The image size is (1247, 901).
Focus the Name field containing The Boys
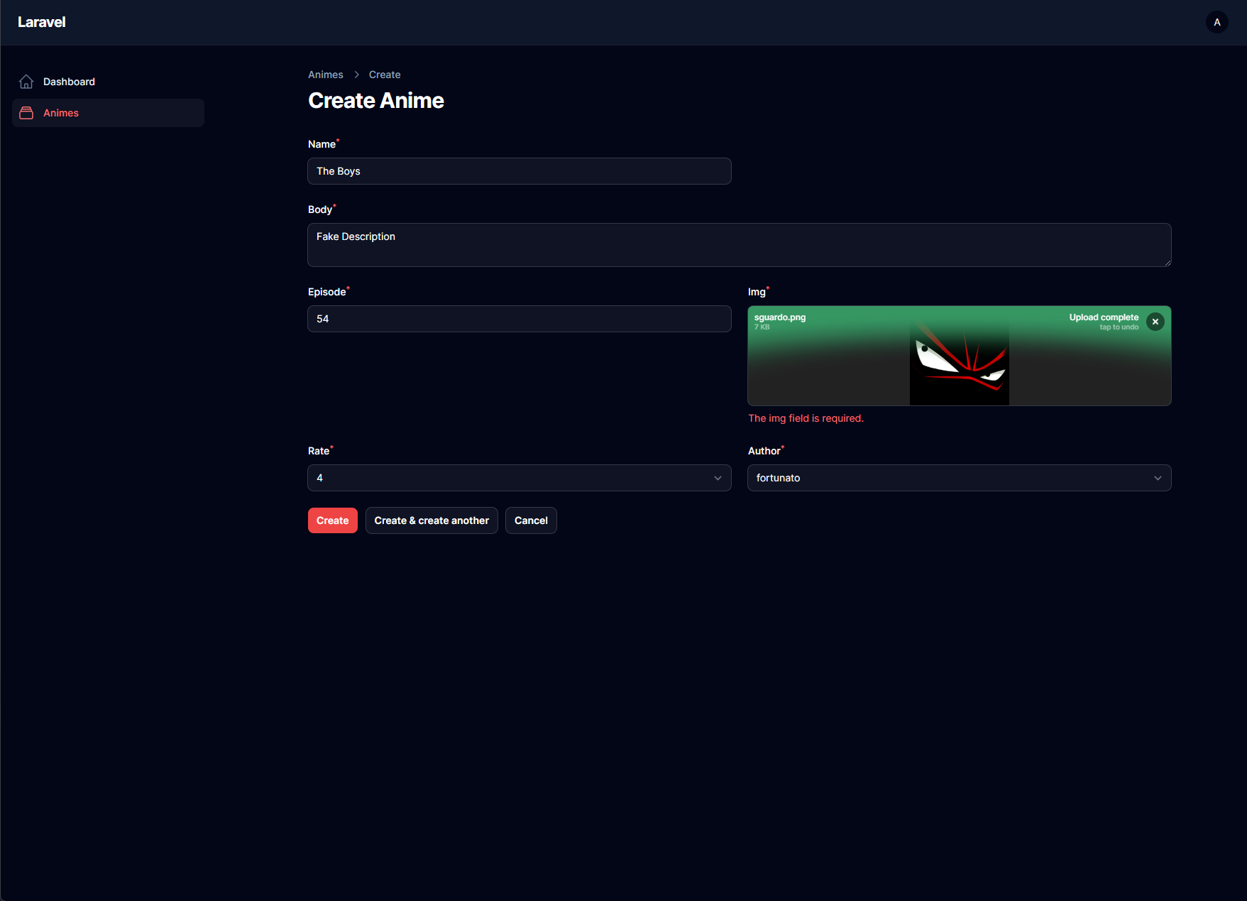click(519, 171)
